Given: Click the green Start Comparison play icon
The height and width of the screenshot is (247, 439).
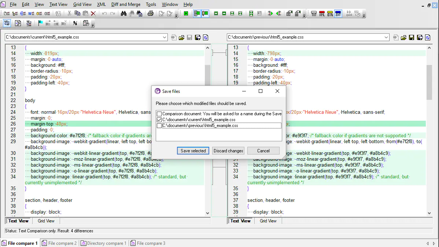Looking at the screenshot, I should [x=186, y=14].
